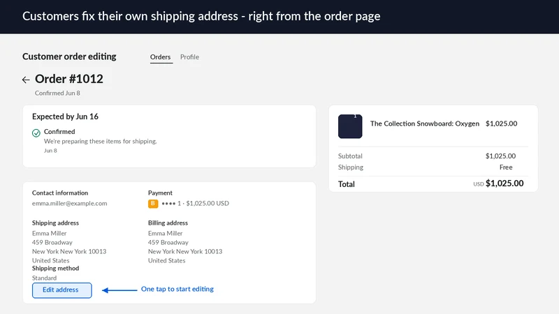The image size is (559, 314).
Task: Click the Payment label
Action: coord(160,193)
